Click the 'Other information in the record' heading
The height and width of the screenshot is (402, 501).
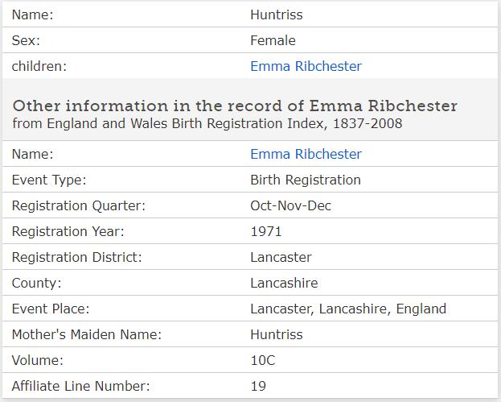235,106
